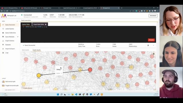Click the browser address bar
This screenshot has height=103, width=183.
tap(69, 11)
